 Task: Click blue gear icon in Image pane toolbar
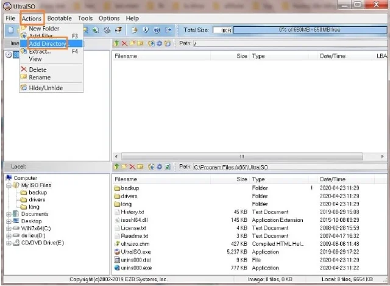[x=160, y=43]
